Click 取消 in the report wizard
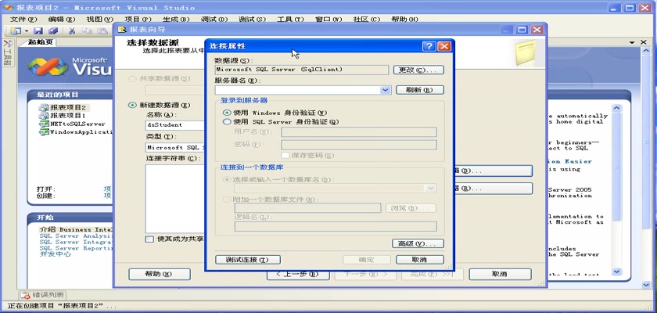The height and width of the screenshot is (313, 657). tap(501, 274)
